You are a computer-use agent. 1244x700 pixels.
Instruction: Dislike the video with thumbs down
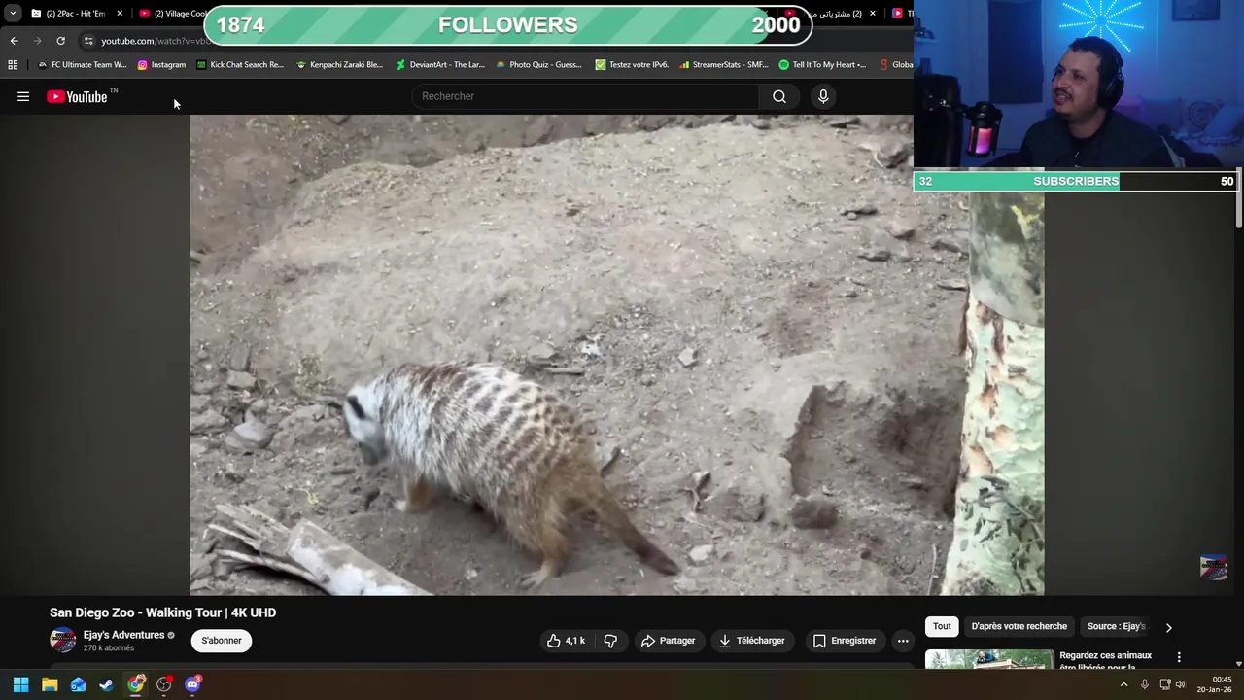610,641
